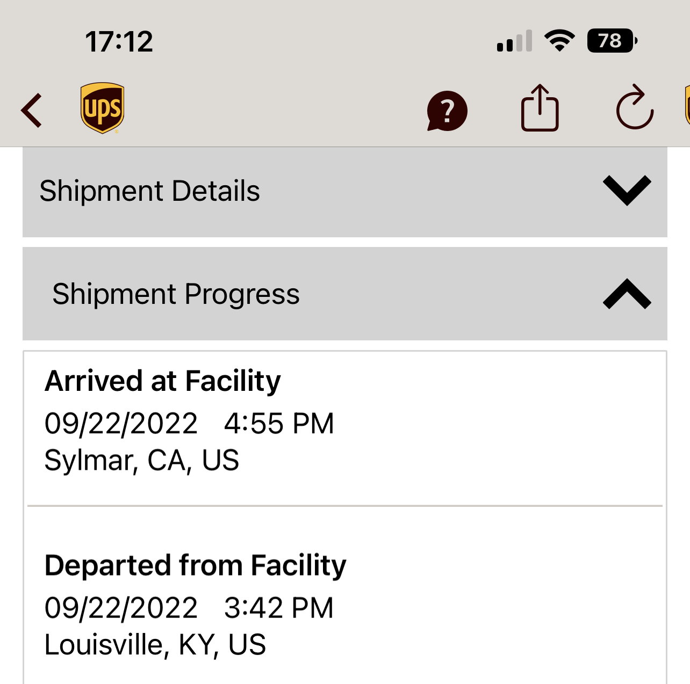Screen dimensions: 690x684
Task: Tap the 4:55 PM arrival timestamp
Action: (279, 424)
